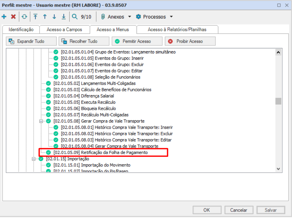292x221 pixels.
Task: Click the tree vertical scrollbar thumb
Action: (x=278, y=101)
